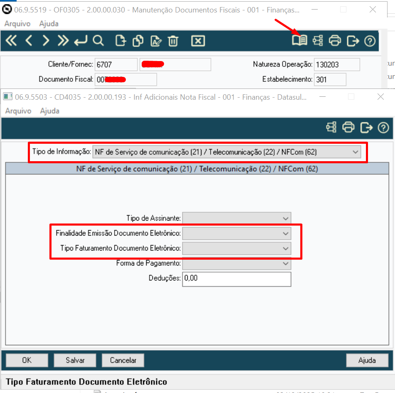Click the Deduções input field
Image resolution: width=395 pixels, height=393 pixels.
click(237, 279)
